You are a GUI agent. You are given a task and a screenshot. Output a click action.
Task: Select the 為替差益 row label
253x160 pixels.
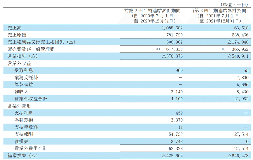pyautogui.click(x=24, y=85)
